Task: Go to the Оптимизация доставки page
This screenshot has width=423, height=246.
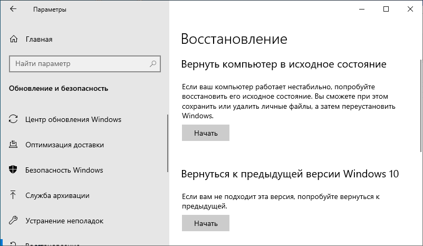Action: (x=64, y=145)
